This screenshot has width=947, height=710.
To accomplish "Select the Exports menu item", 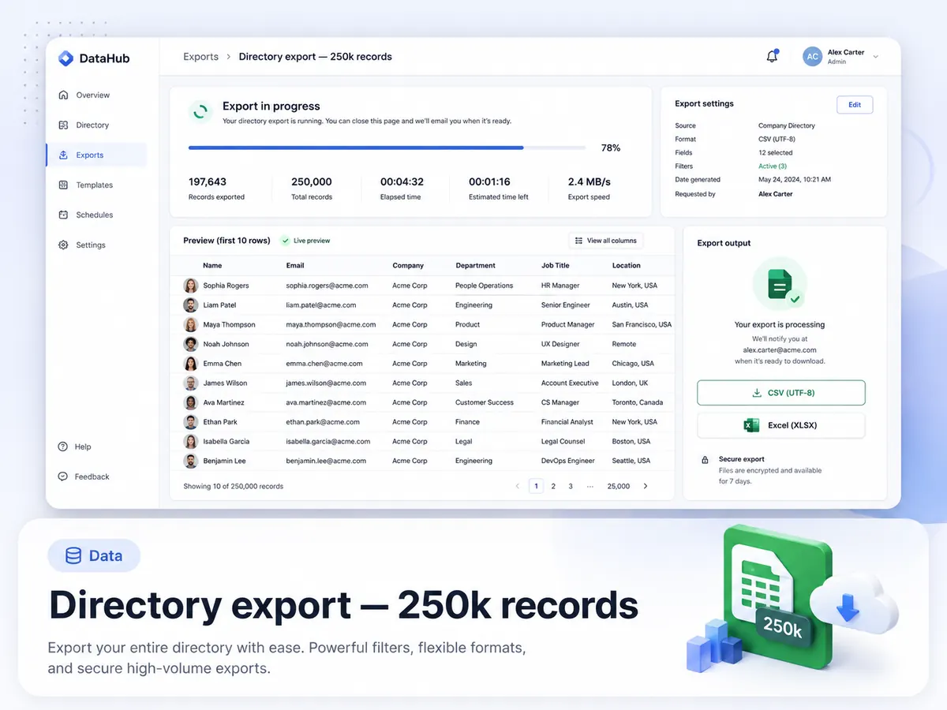I will 96,155.
